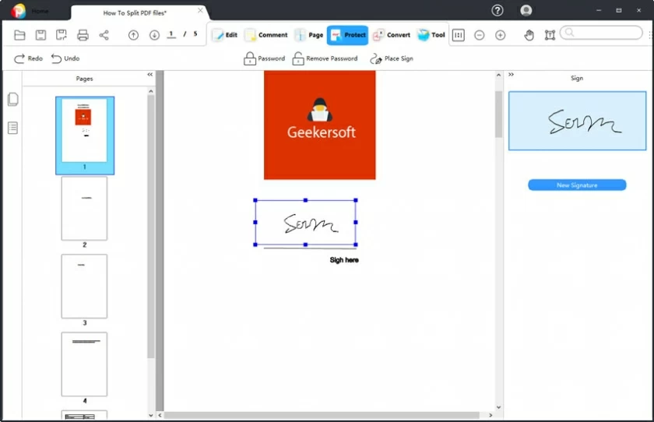This screenshot has height=422, width=654.
Task: Select the Protect tab
Action: point(347,35)
